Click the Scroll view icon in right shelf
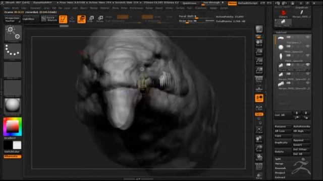The width and height of the screenshot is (323, 181). click(x=259, y=43)
